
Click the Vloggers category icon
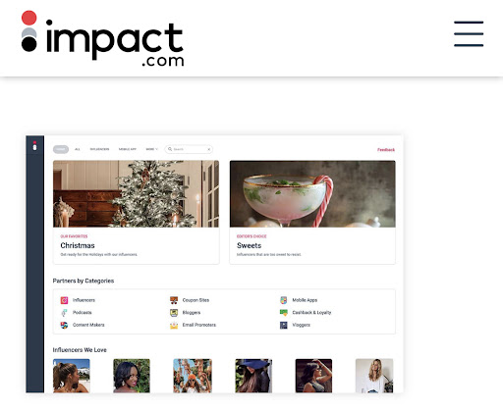(284, 325)
